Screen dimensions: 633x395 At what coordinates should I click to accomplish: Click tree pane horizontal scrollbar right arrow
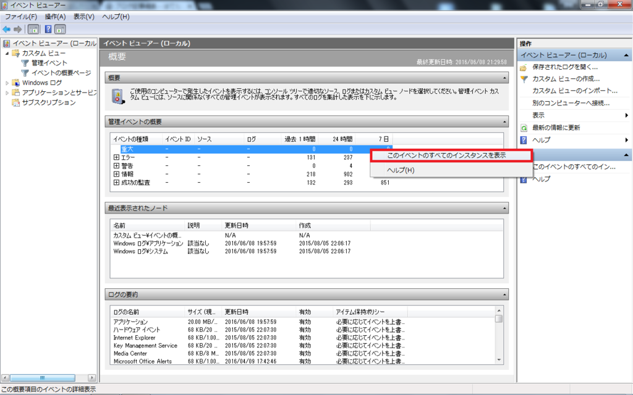point(91,378)
